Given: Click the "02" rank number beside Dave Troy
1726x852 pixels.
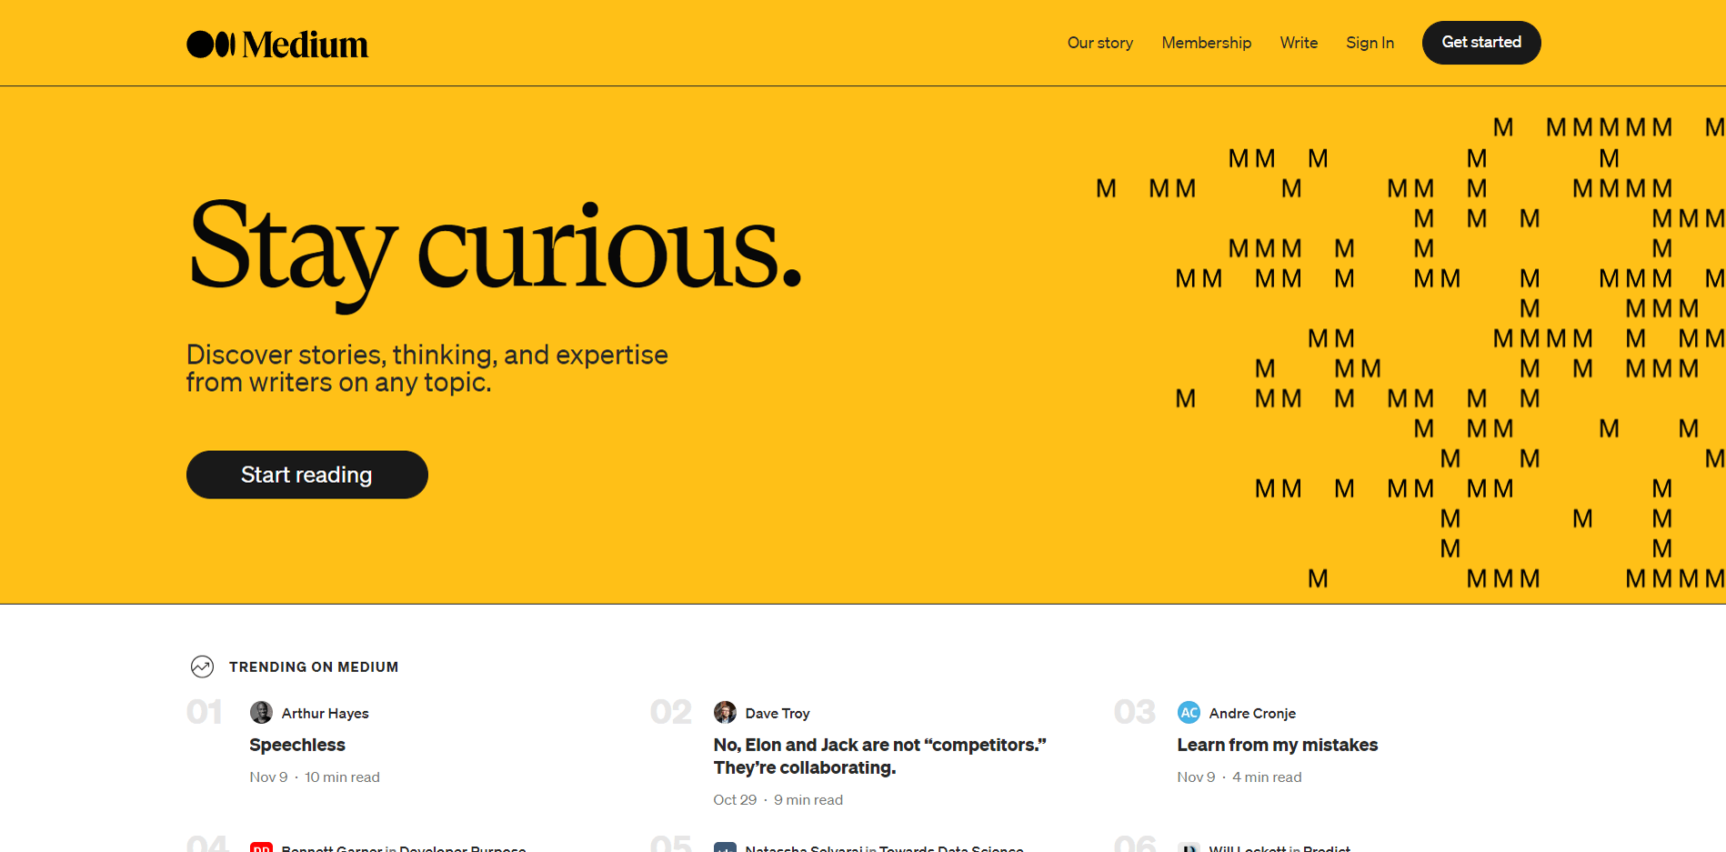Looking at the screenshot, I should pyautogui.click(x=671, y=712).
